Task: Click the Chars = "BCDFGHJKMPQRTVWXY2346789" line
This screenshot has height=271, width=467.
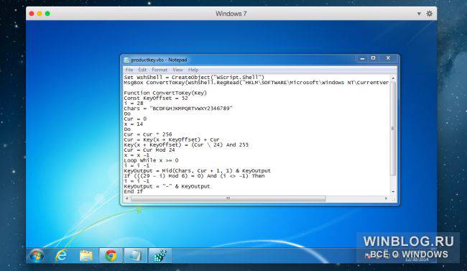Action: (178, 109)
